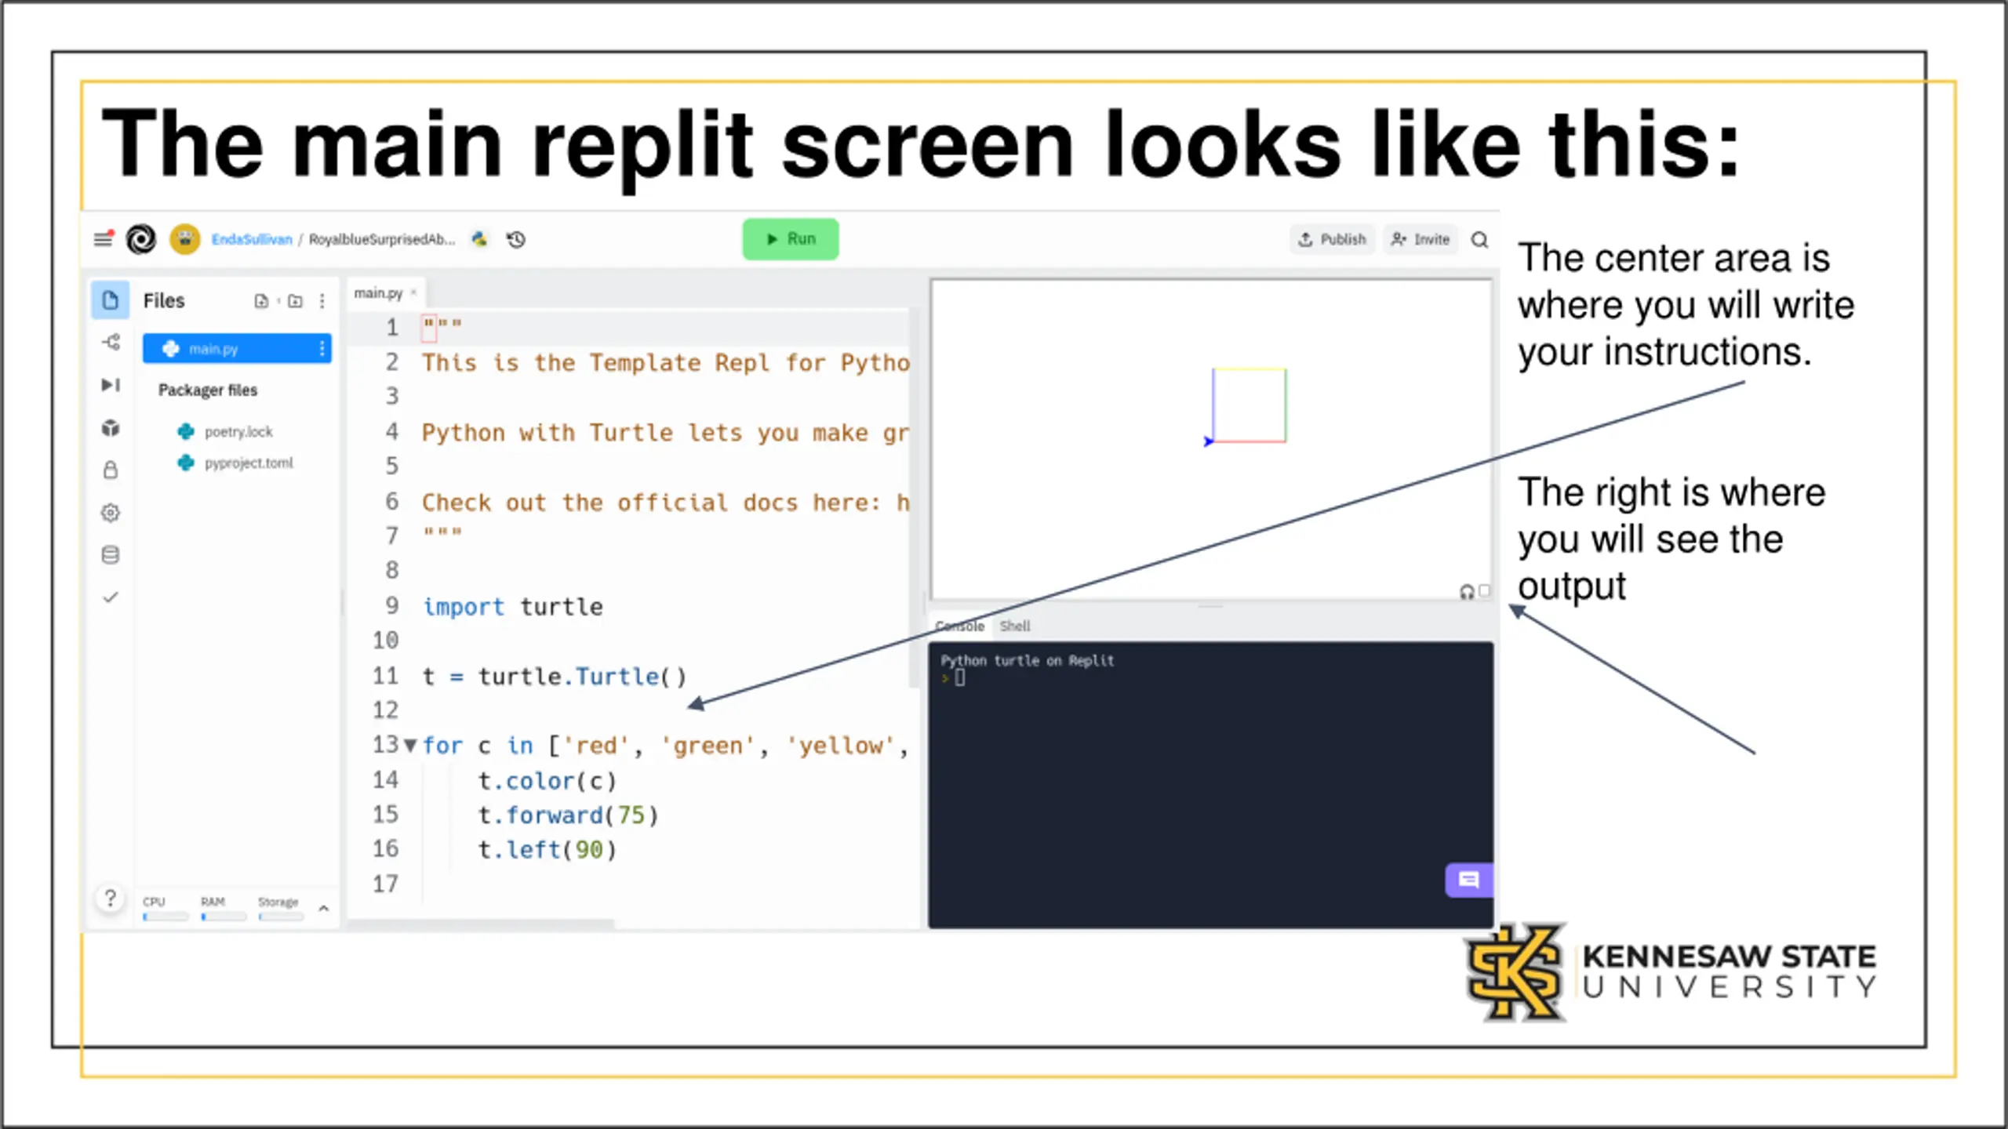The image size is (2008, 1129).
Task: Open the EndaSullivan profile link
Action: (252, 239)
